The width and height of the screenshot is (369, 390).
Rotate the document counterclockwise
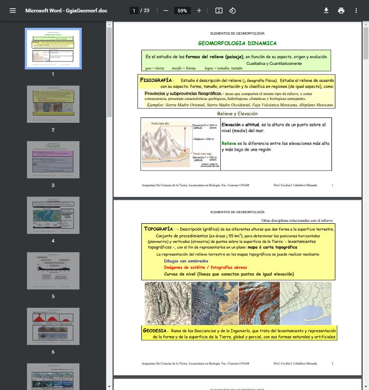pyautogui.click(x=233, y=11)
